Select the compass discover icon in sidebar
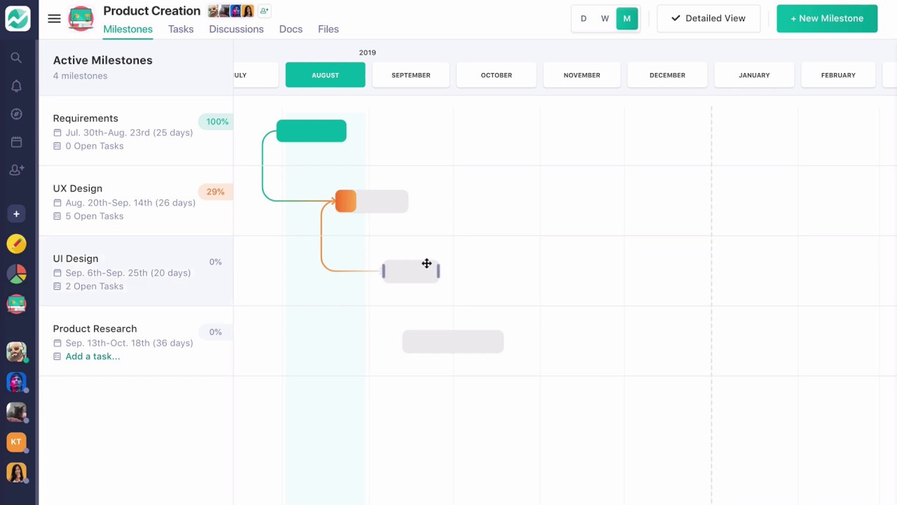The height and width of the screenshot is (505, 897). pyautogui.click(x=16, y=114)
